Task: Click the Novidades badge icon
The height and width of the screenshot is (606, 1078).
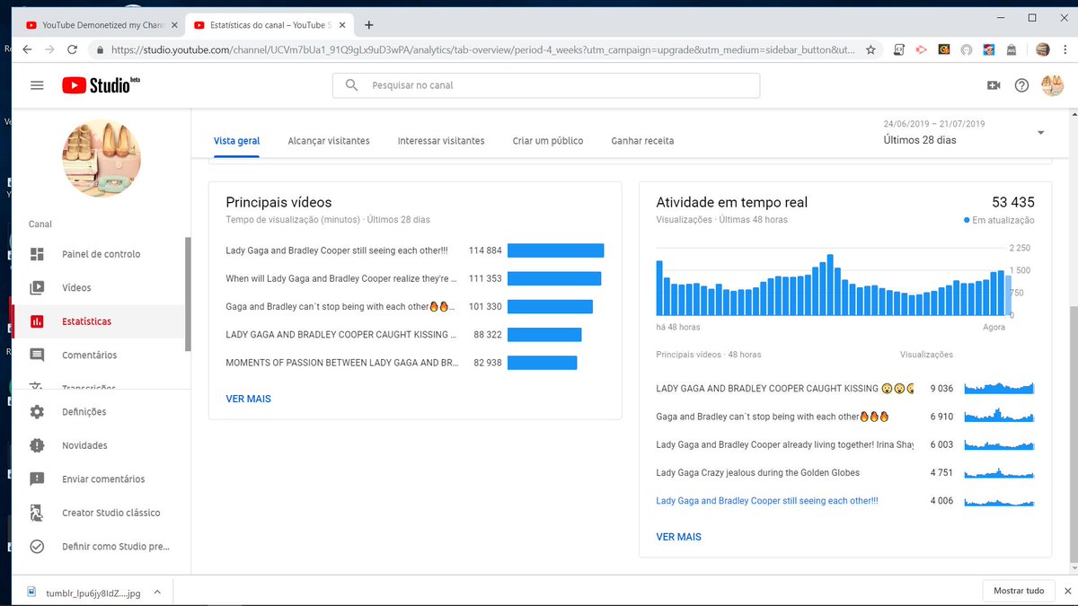Action: tap(37, 445)
